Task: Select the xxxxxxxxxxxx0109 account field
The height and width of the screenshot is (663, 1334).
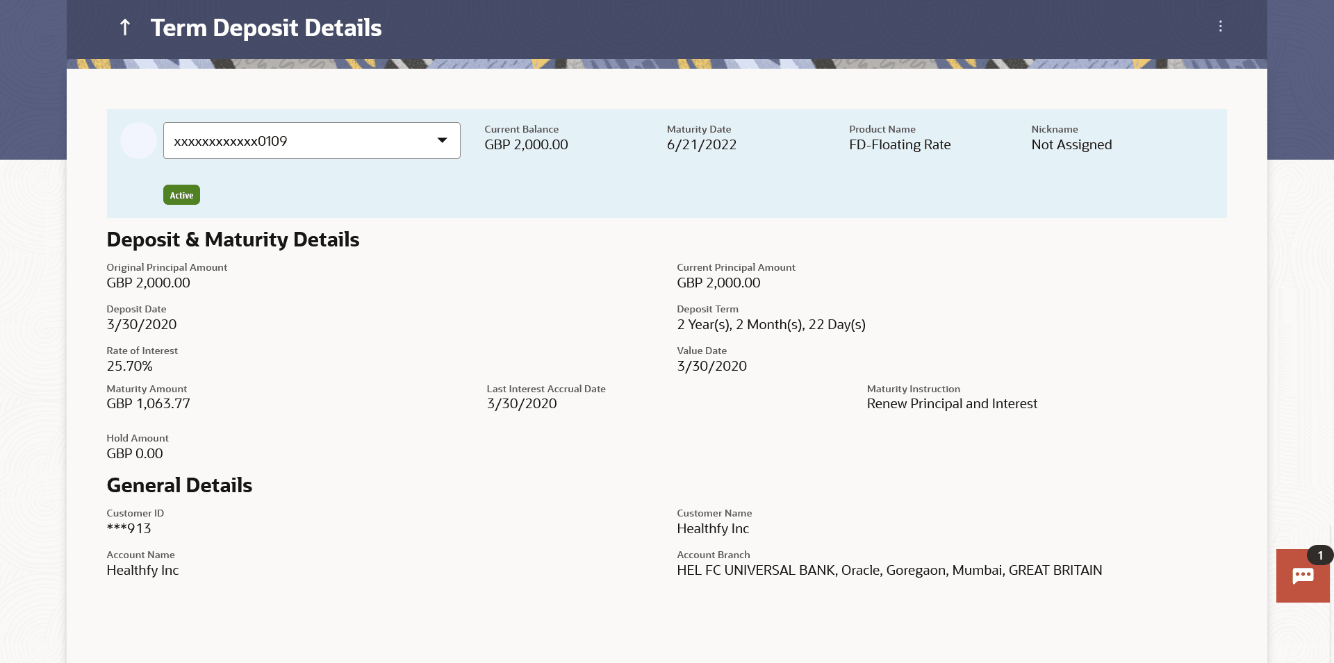Action: [311, 140]
